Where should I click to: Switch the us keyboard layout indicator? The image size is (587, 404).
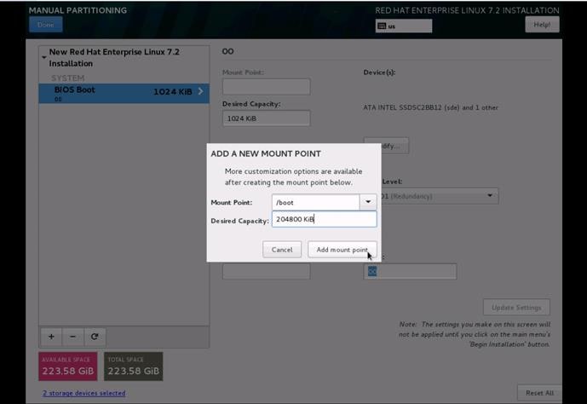(x=404, y=26)
